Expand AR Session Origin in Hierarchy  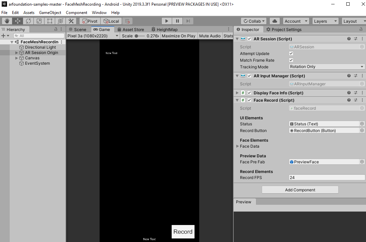pos(17,53)
